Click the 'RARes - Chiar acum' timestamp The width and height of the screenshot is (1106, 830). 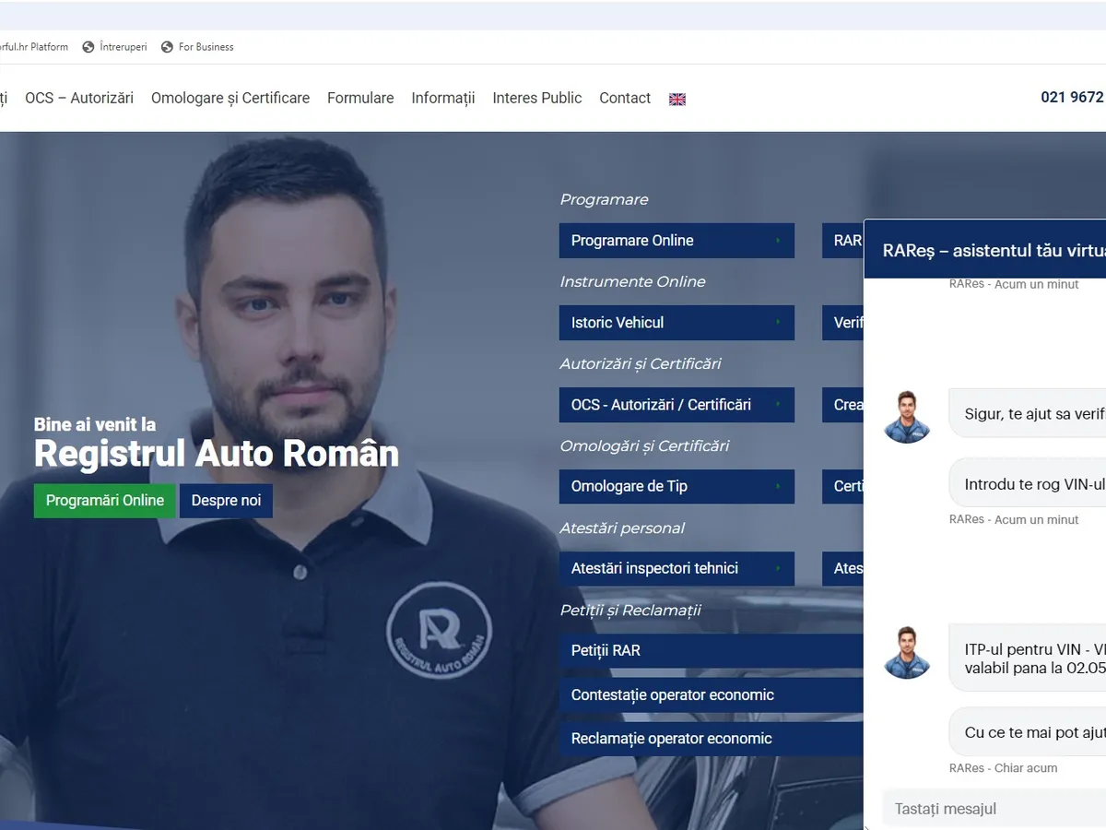click(1004, 768)
